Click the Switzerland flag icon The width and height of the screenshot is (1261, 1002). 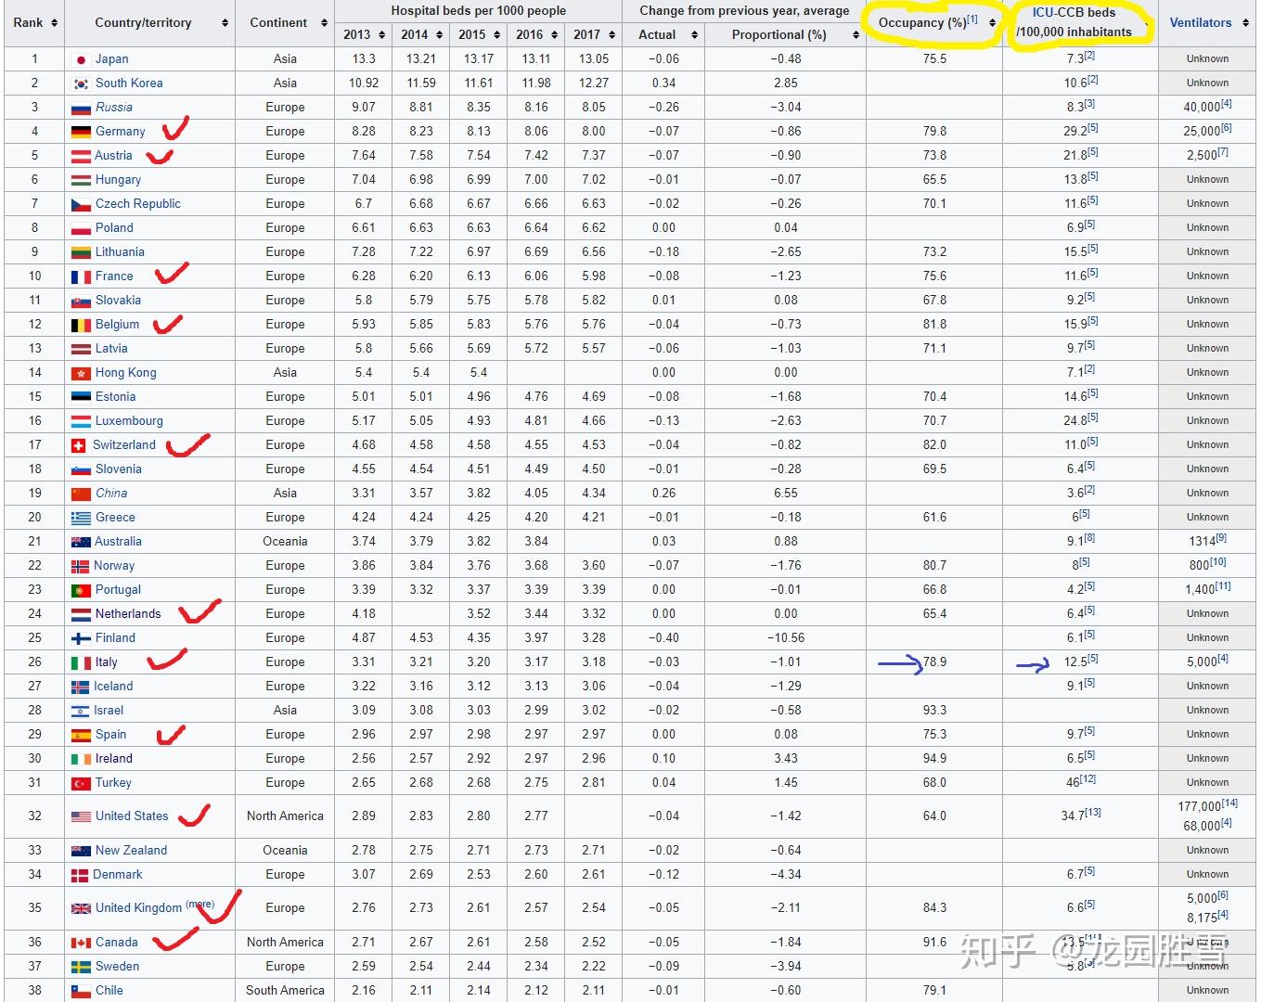[x=79, y=445]
